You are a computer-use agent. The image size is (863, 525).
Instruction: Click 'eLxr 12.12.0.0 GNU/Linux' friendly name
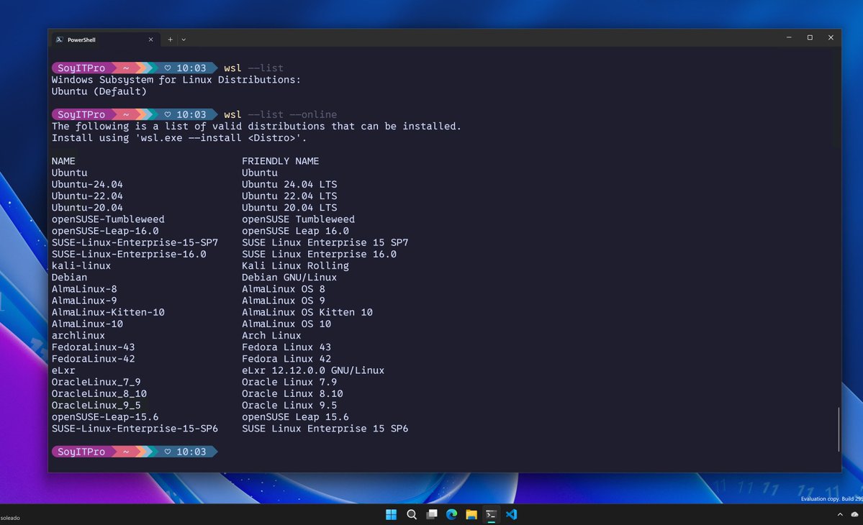click(x=313, y=370)
